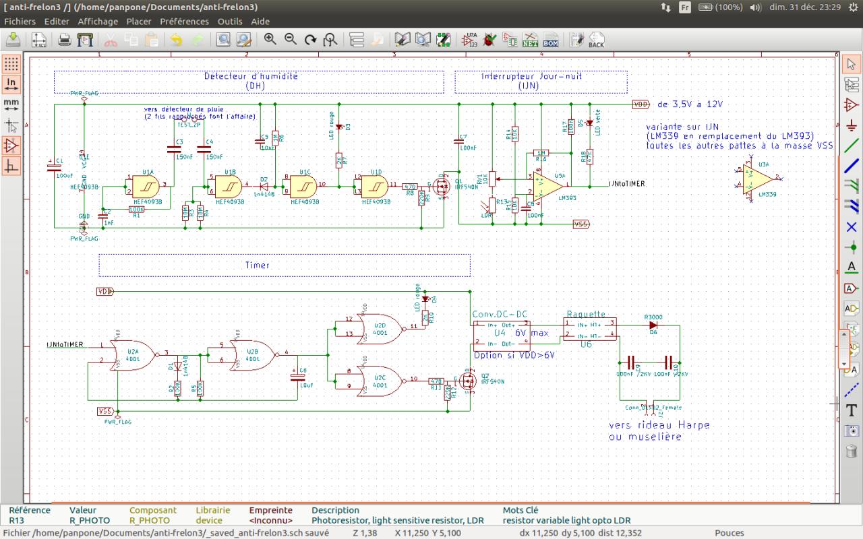The height and width of the screenshot is (539, 863).
Task: Pick the Place text tool
Action: coord(852,410)
